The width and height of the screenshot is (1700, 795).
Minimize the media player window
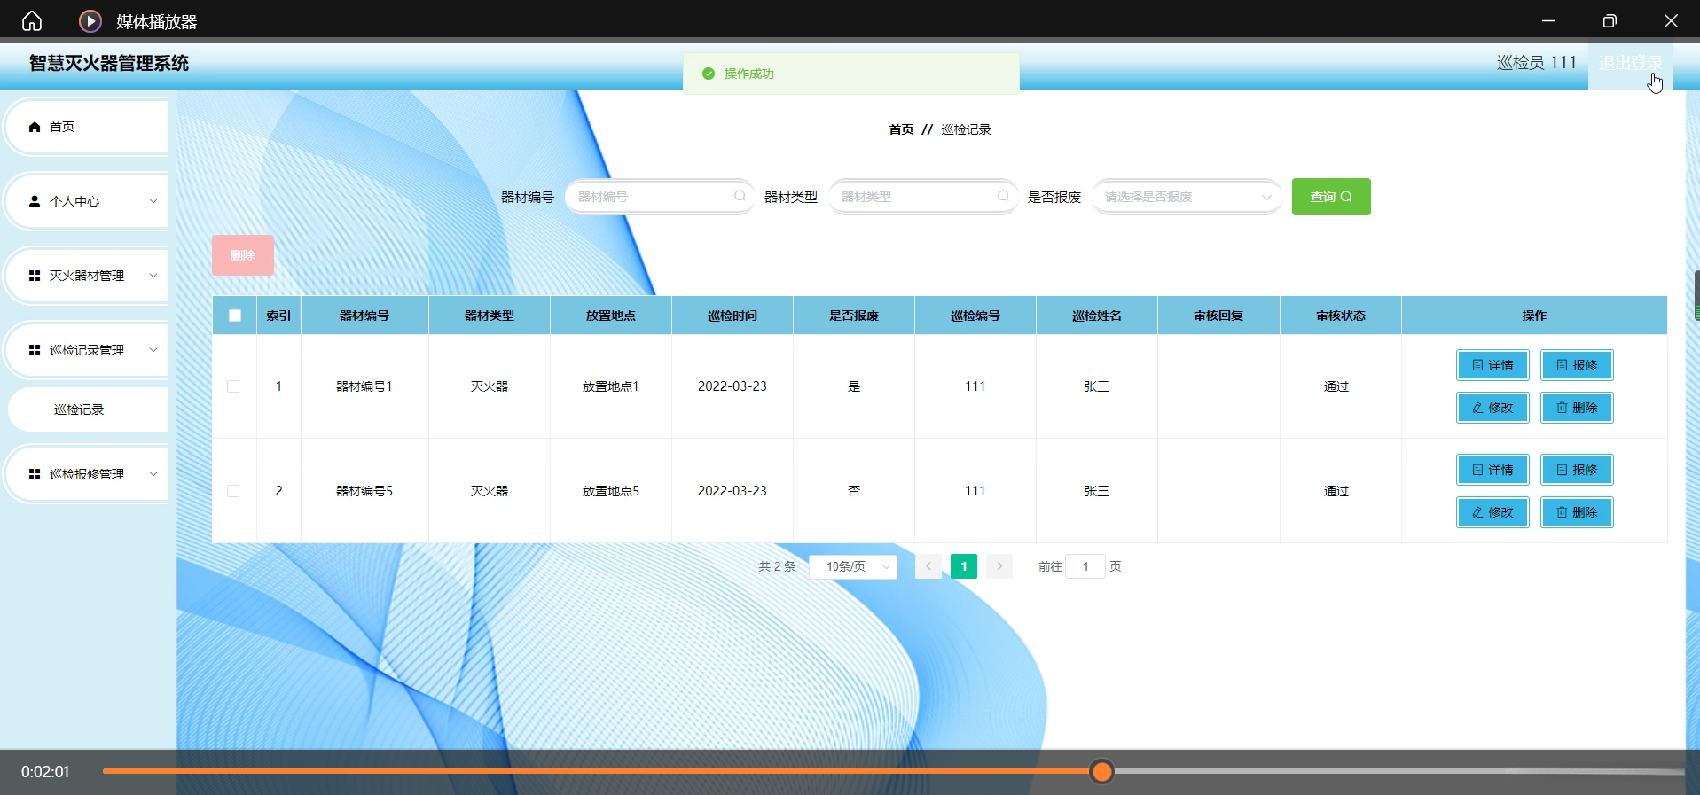[x=1549, y=20]
